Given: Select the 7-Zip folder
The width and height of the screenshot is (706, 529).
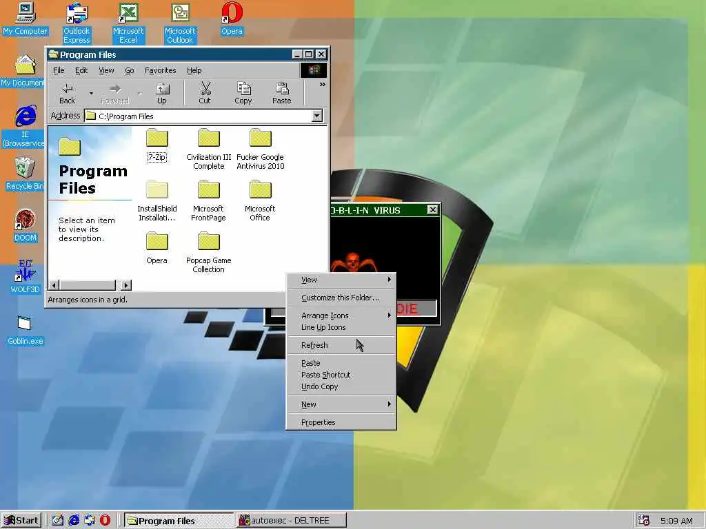Looking at the screenshot, I should click(x=157, y=145).
